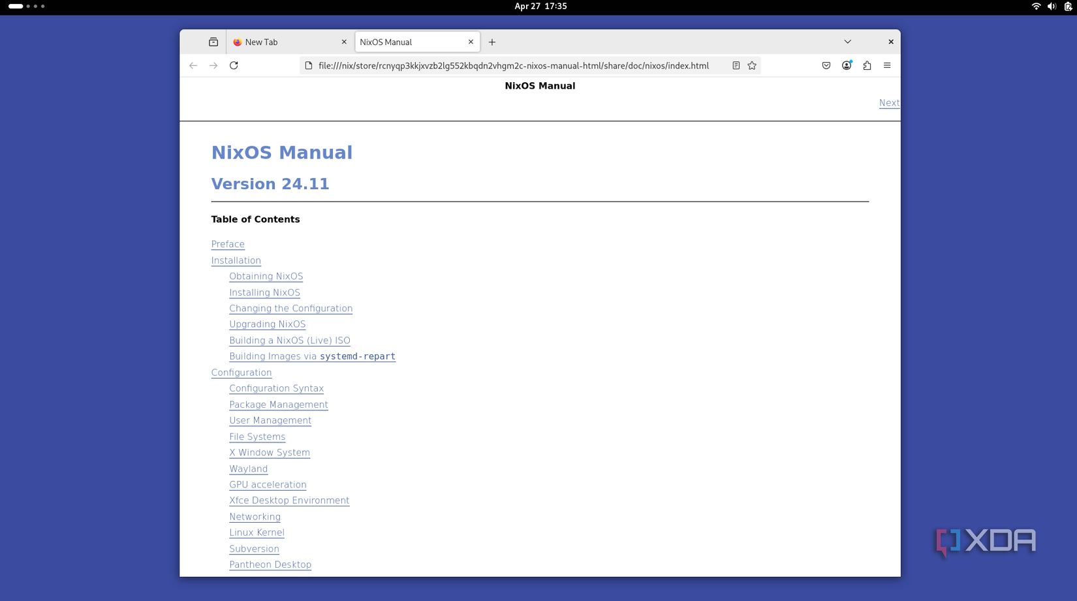
Task: Open the Installing NixOS link
Action: 264,292
